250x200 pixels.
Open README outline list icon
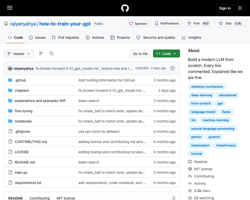(x=173, y=198)
